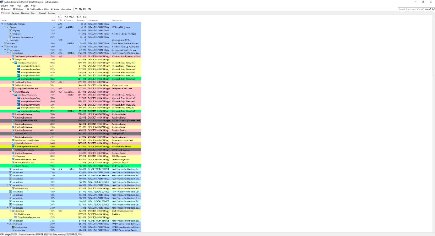Open the System menu
Screen dimensions: 435x236
tap(4, 6)
